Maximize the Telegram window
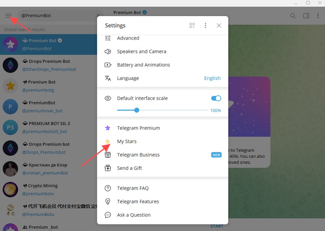This screenshot has height=231, width=325. pyautogui.click(x=308, y=3)
